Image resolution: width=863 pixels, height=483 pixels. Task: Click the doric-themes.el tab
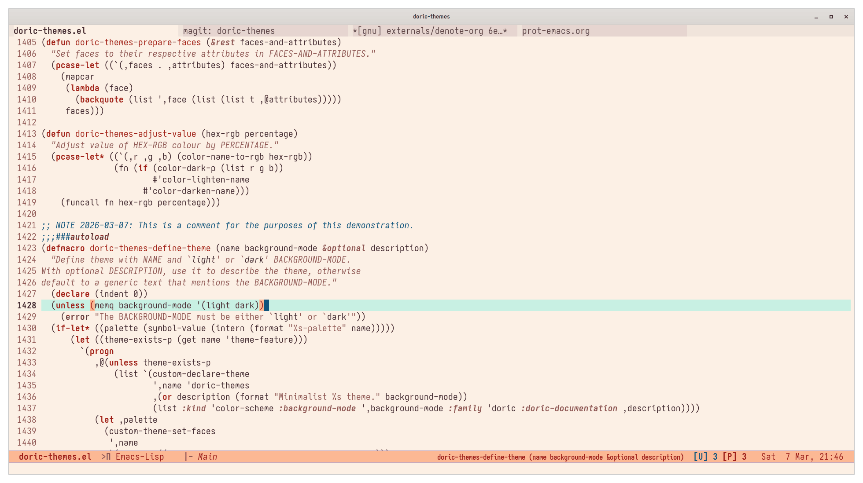50,31
